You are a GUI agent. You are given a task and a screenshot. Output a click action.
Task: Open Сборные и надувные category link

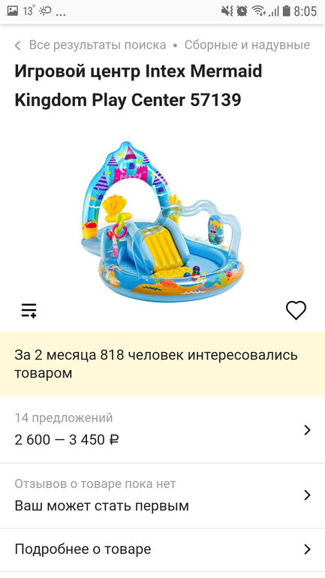pyautogui.click(x=247, y=45)
